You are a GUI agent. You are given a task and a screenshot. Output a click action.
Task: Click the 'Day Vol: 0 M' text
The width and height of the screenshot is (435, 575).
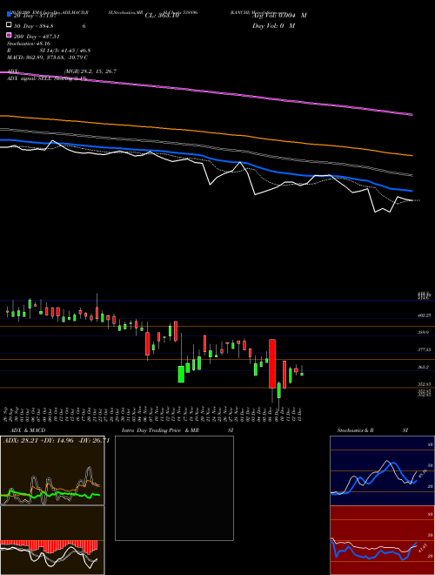[x=273, y=25]
